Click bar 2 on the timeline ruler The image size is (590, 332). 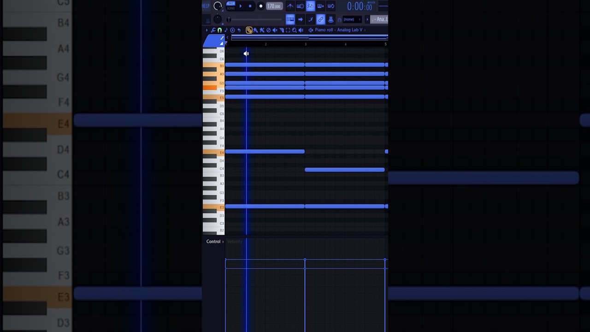[265, 44]
